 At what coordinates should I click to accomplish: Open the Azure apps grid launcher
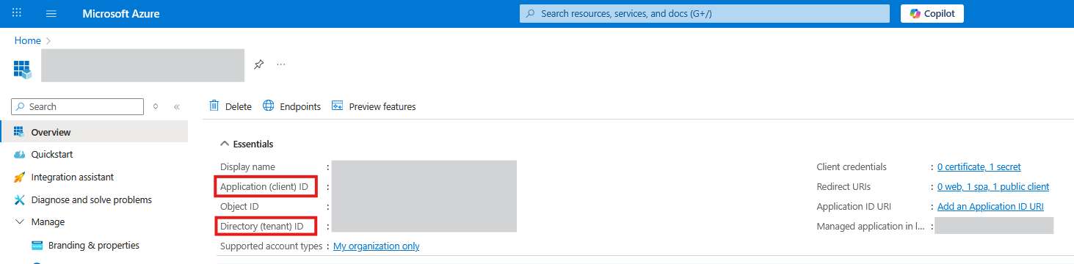18,13
